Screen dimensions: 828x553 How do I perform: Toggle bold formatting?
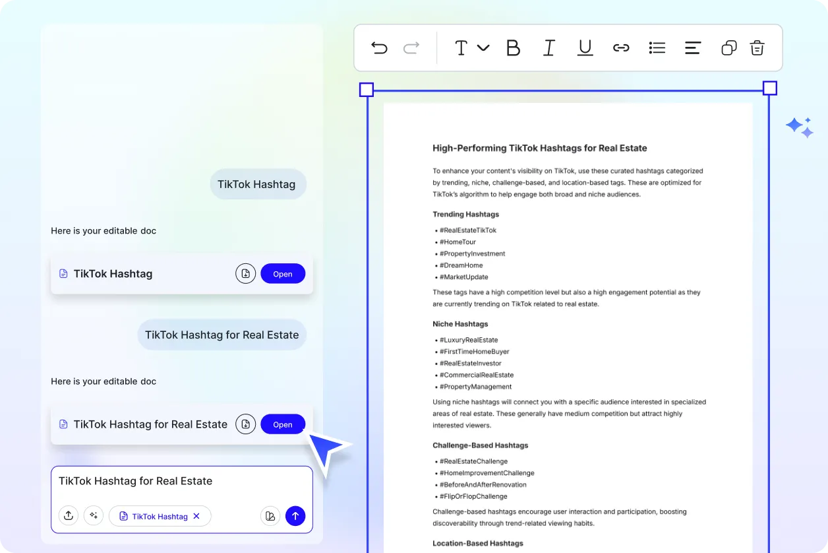[x=513, y=48]
